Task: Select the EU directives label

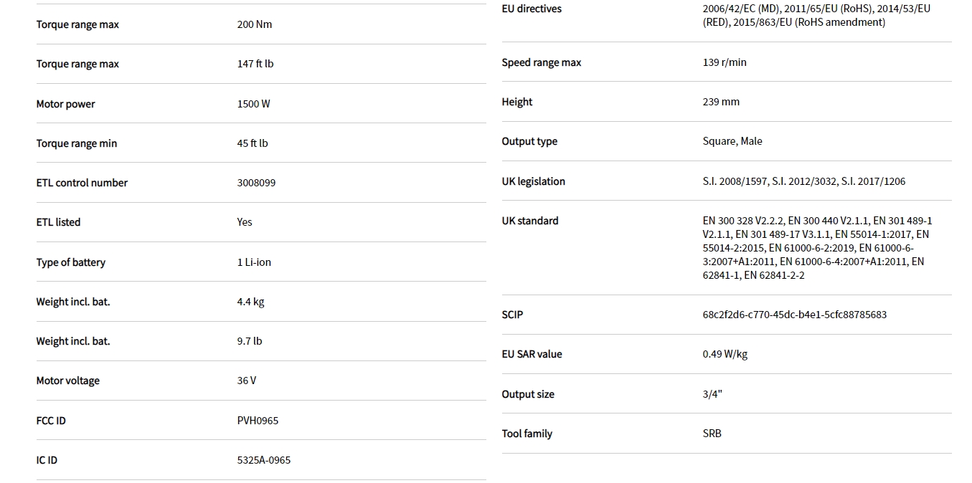Action: coord(532,9)
